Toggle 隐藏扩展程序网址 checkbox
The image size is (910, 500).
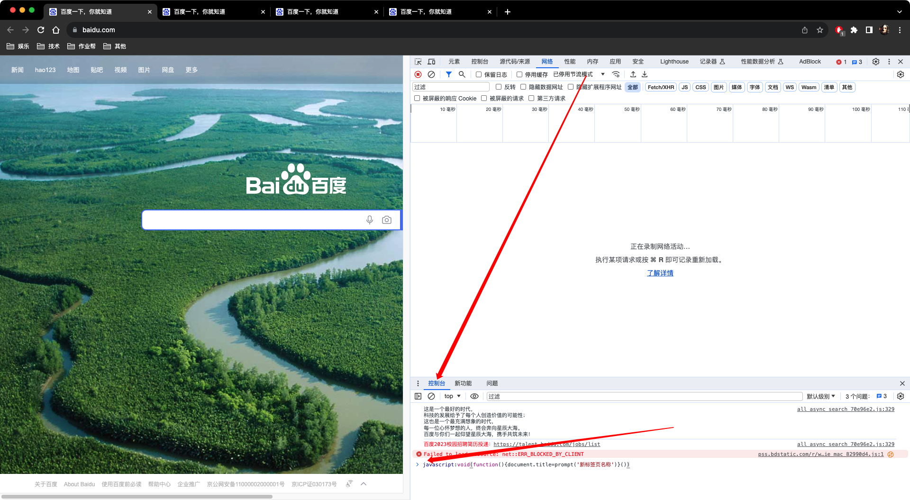(571, 87)
